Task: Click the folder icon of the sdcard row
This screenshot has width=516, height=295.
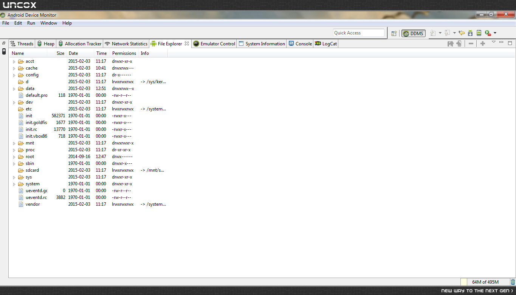Action: click(x=21, y=170)
